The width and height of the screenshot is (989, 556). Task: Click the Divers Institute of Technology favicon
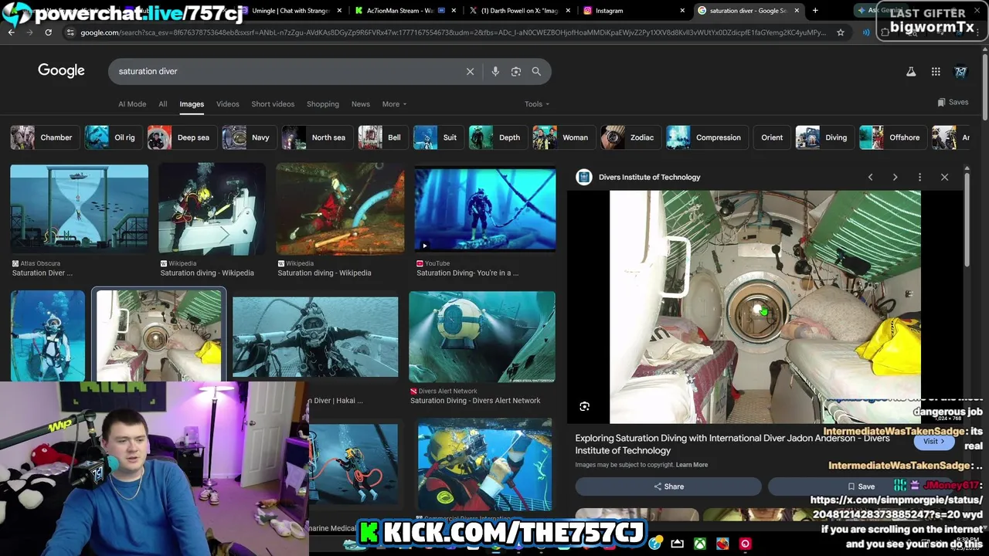click(x=584, y=177)
